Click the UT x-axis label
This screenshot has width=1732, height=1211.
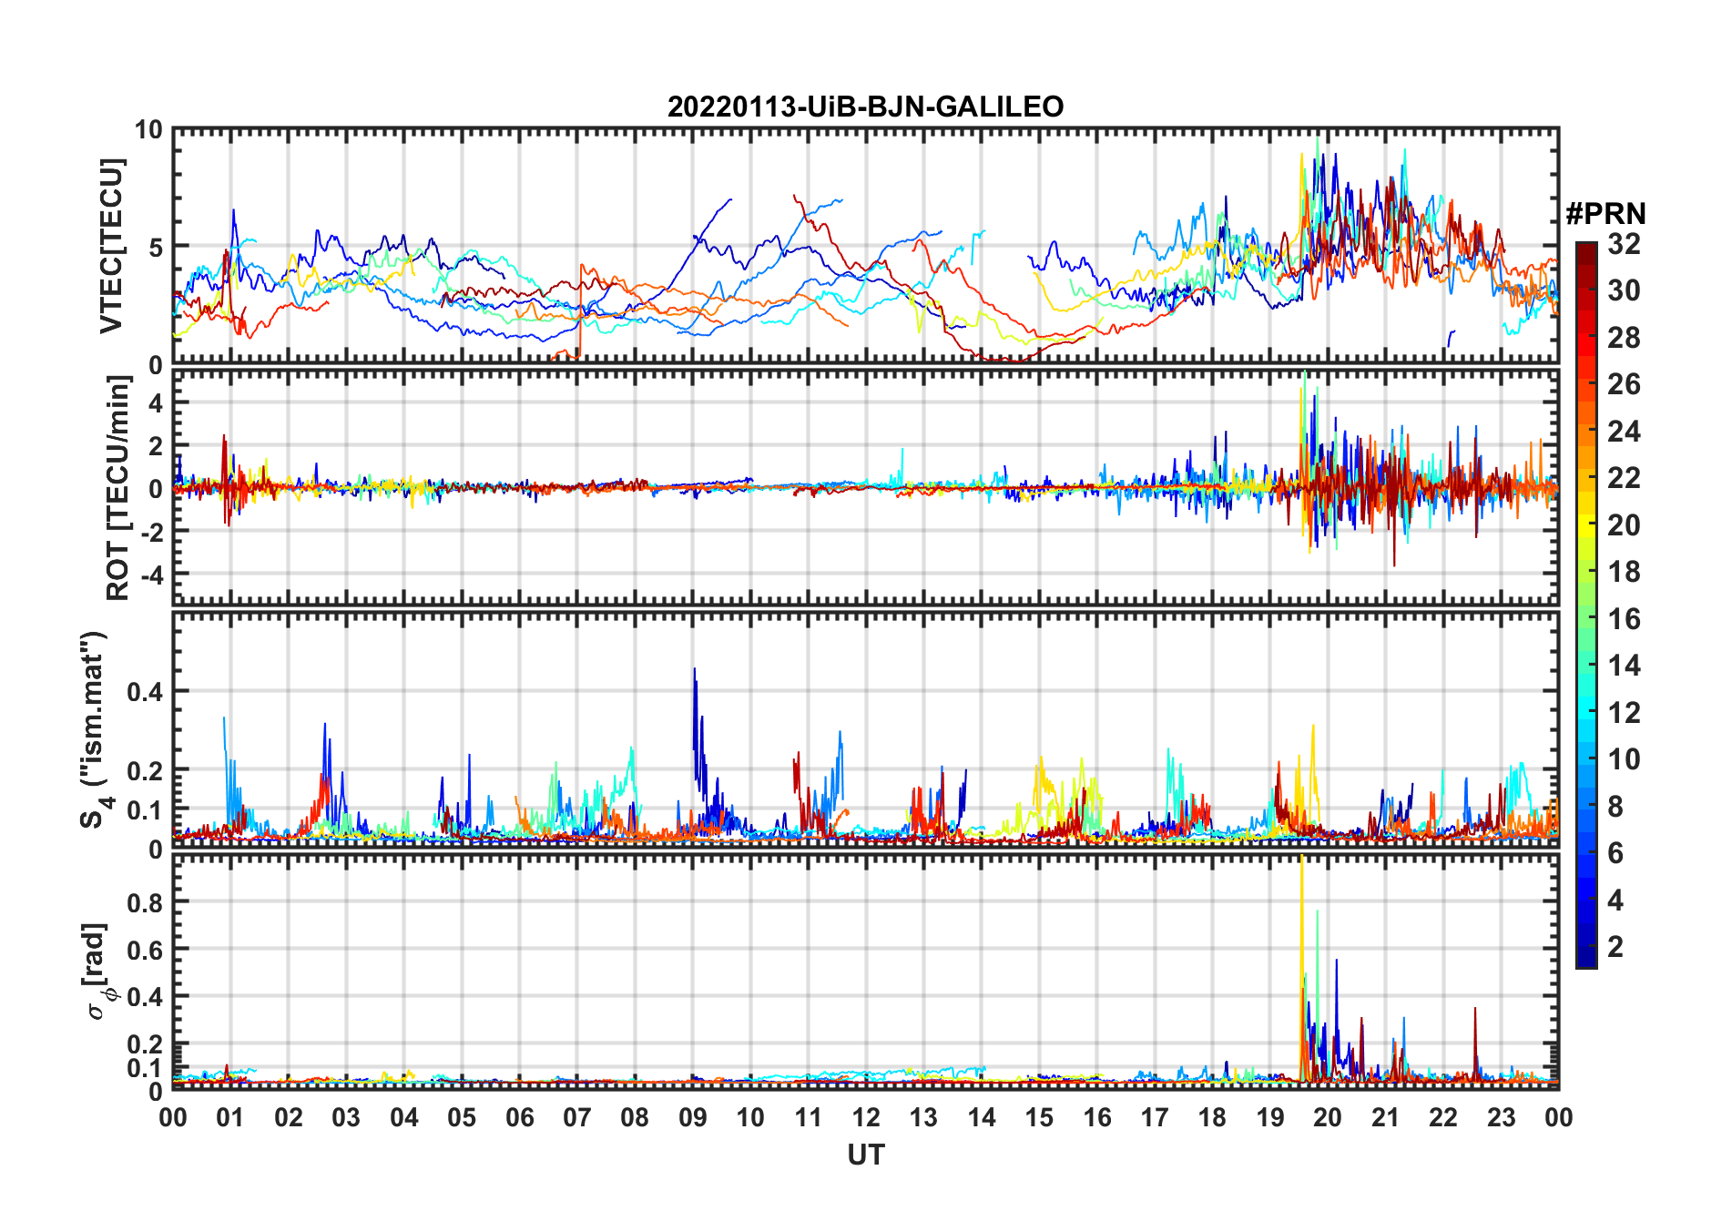(x=866, y=1155)
